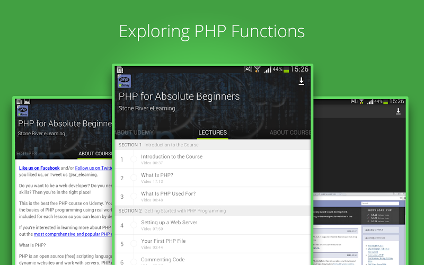Tap progress circle beside What Is PHP? lecture
This screenshot has height=265, width=424.
(x=134, y=178)
